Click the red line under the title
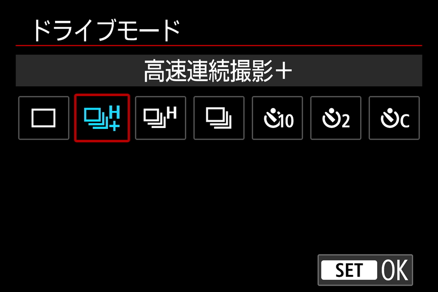This screenshot has width=438, height=292. [x=219, y=45]
